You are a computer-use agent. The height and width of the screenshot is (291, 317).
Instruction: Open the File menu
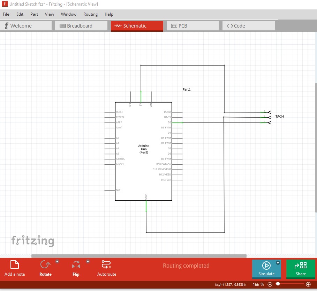pos(6,14)
